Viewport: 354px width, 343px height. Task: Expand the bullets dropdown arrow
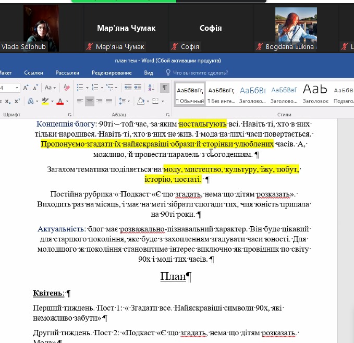(87, 88)
